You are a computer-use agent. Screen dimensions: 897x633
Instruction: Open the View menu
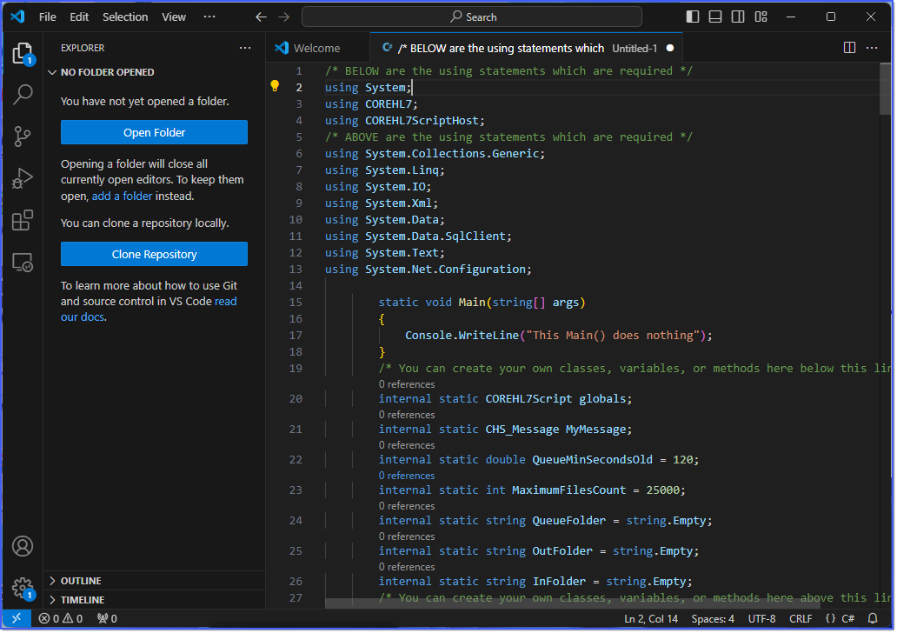click(174, 17)
